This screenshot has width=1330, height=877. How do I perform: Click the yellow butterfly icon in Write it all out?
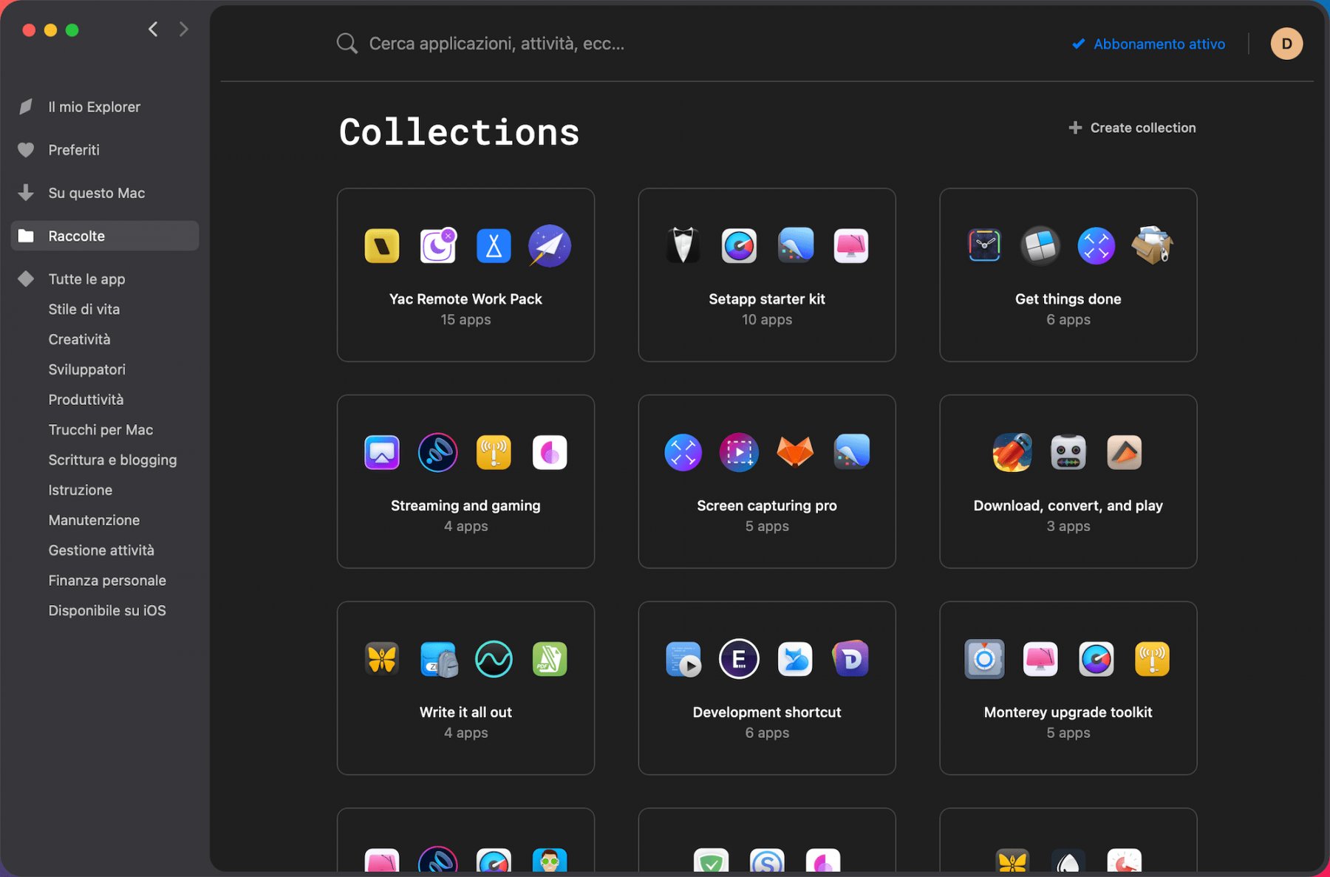click(382, 659)
